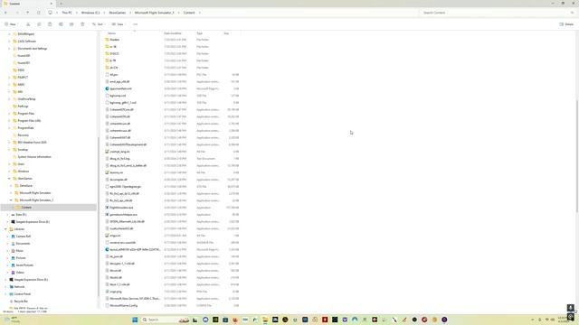The image size is (579, 325).
Task: Open the taskbar clock and date
Action: (x=563, y=320)
